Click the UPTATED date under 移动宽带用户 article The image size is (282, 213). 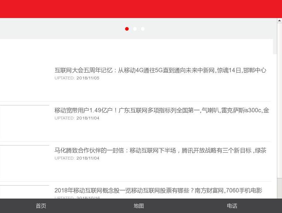pos(77,118)
